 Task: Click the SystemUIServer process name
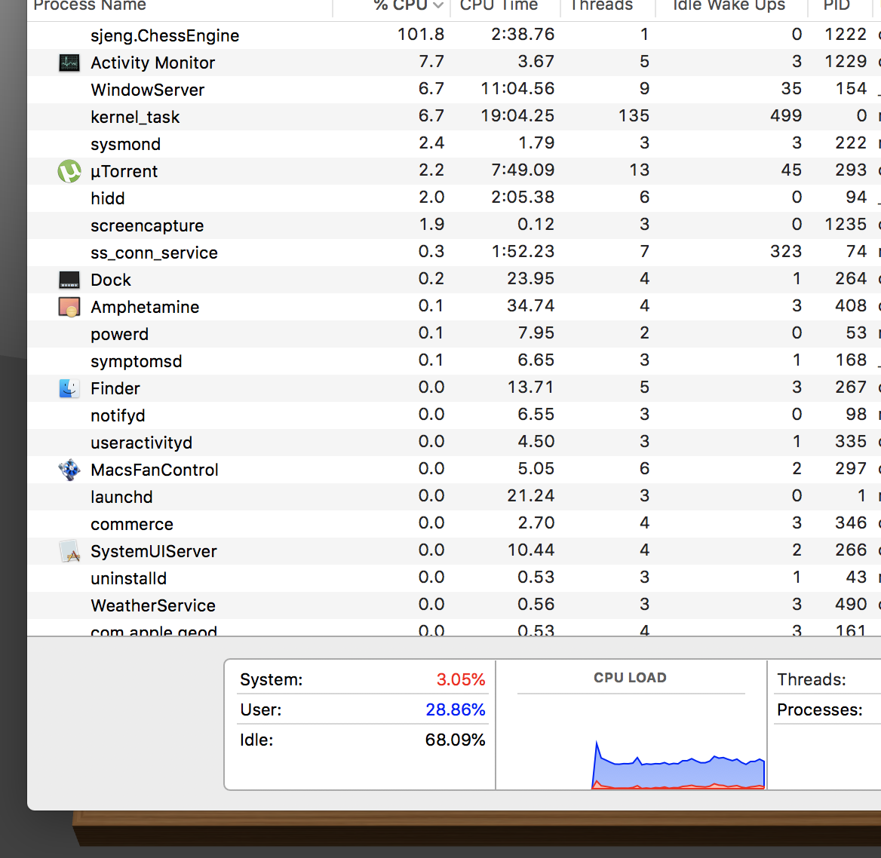click(x=154, y=551)
